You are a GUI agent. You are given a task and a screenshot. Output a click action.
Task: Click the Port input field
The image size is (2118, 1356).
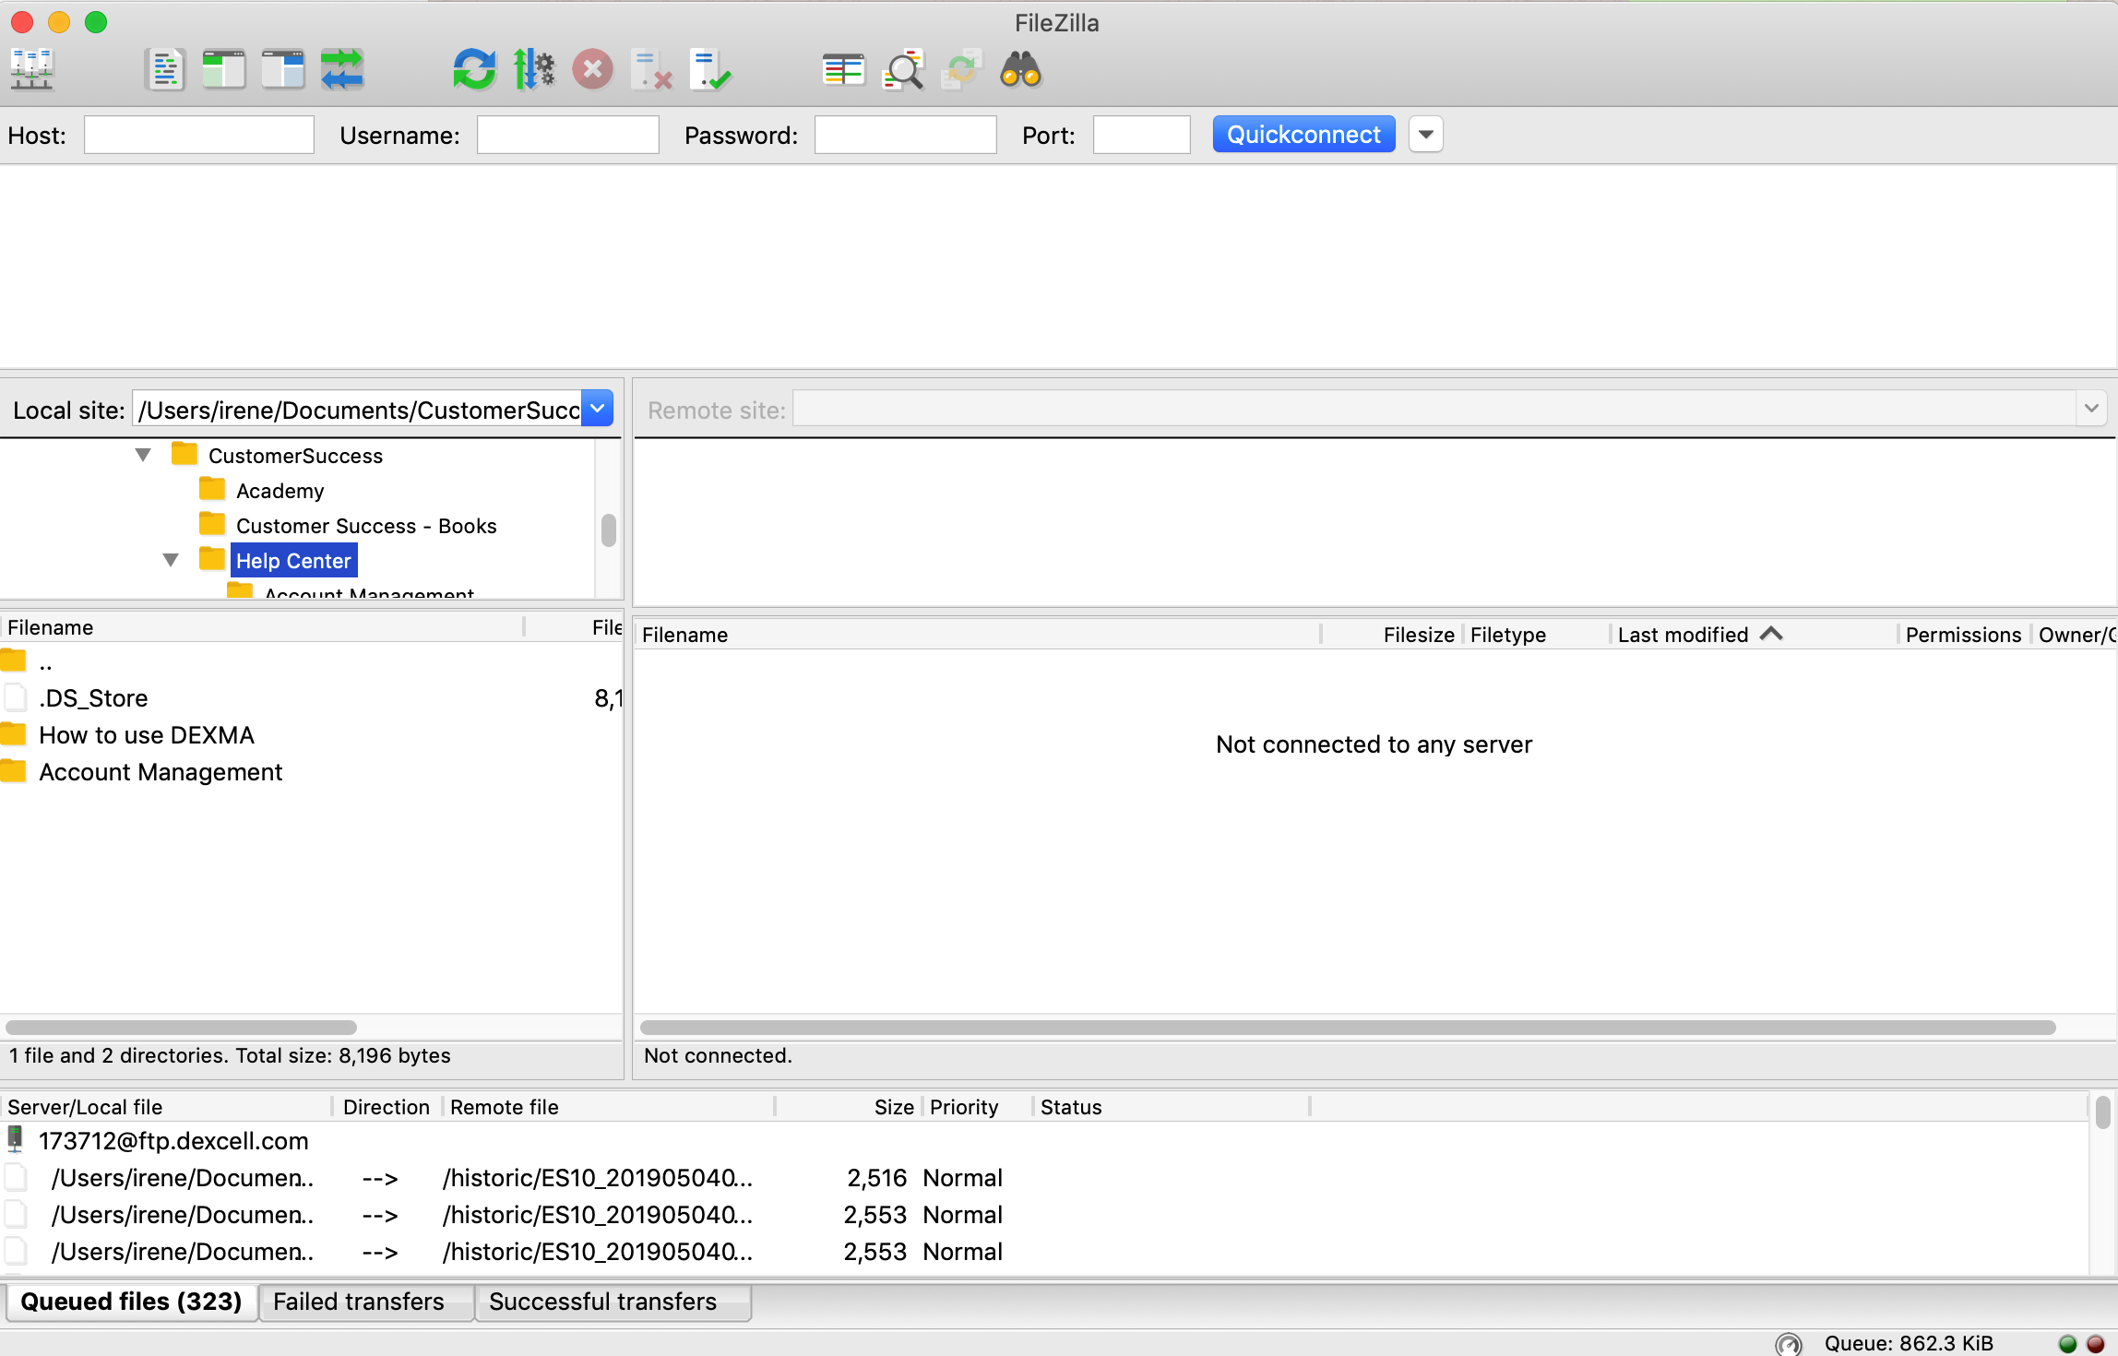(1142, 135)
